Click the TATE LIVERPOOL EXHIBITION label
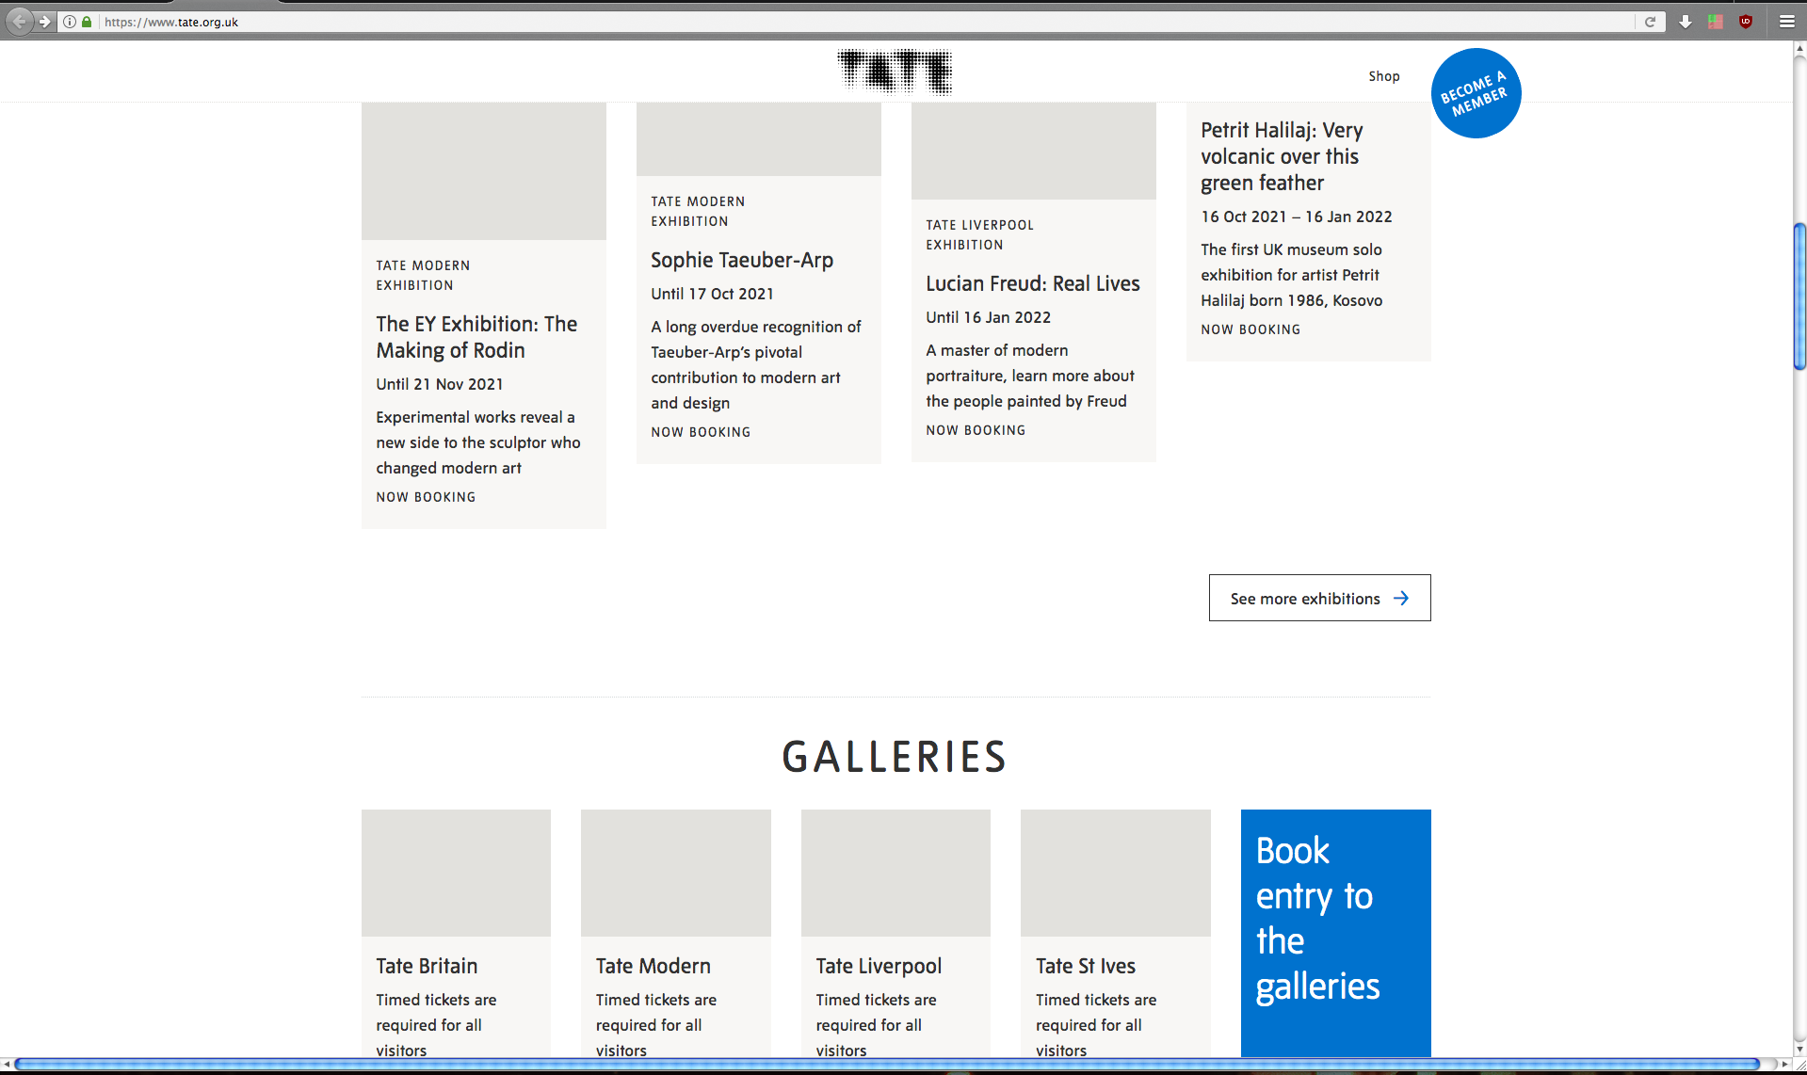The width and height of the screenshot is (1807, 1075). (x=979, y=234)
